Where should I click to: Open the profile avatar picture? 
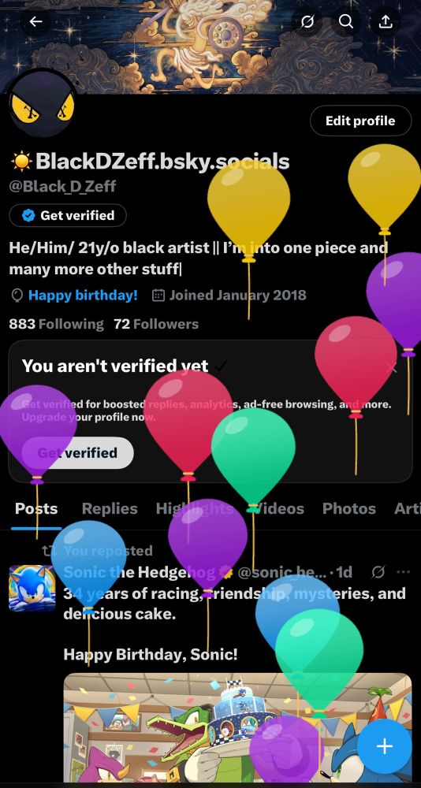point(43,104)
